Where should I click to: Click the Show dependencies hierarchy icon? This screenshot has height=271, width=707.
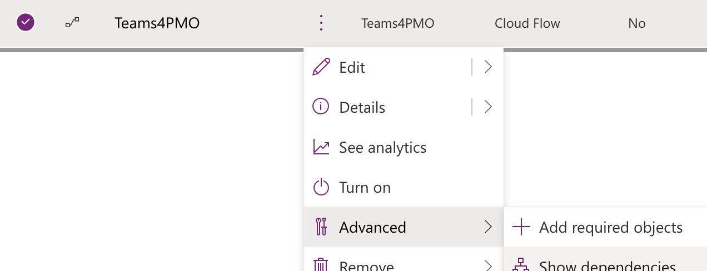(521, 265)
